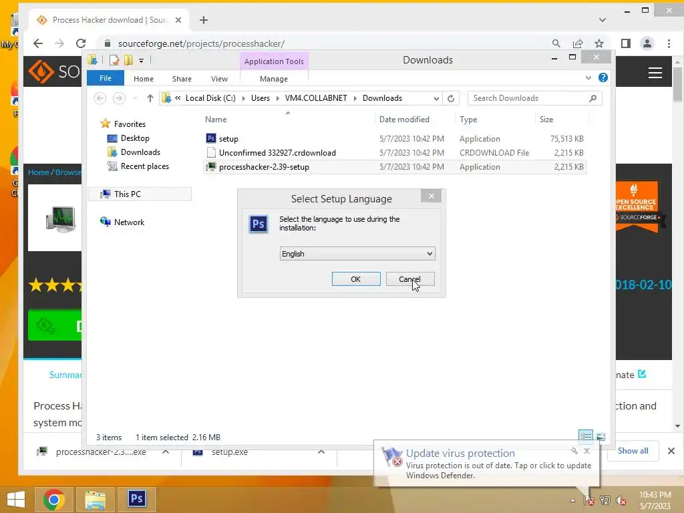684x513 pixels.
Task: Open Windows Start button
Action: click(16, 499)
